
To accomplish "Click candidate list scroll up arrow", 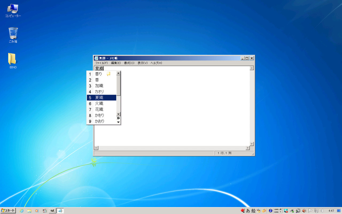I will point(118,73).
